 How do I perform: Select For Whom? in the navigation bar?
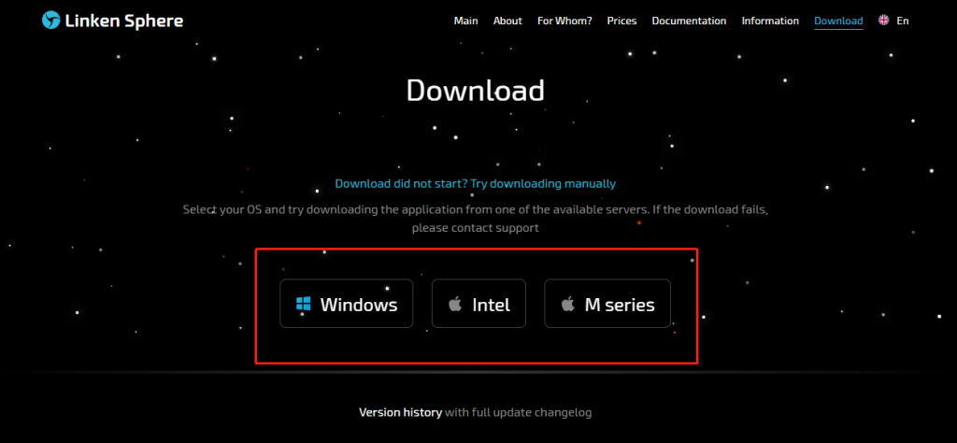point(564,21)
